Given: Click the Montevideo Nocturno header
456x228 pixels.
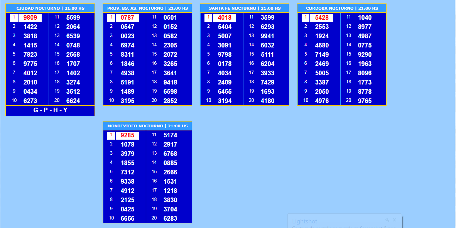Looking at the screenshot, I should (147, 126).
